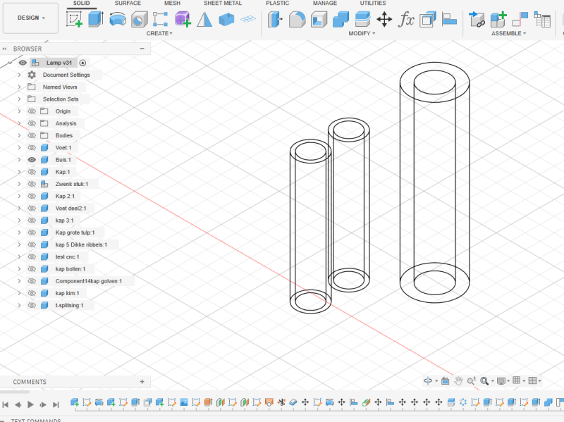Viewport: 564px width, 422px height.
Task: Show the Analysis folder
Action: point(32,123)
